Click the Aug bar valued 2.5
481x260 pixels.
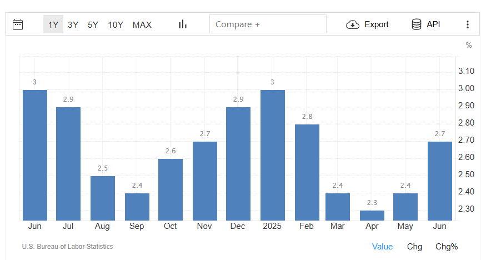(103, 198)
